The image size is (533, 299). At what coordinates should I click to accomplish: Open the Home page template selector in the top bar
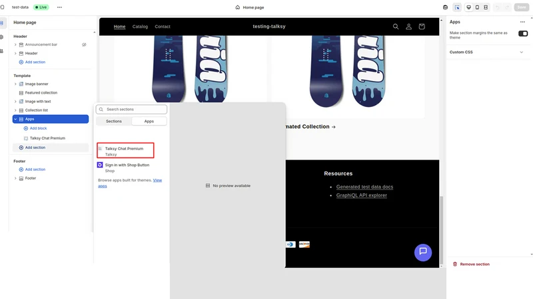tap(250, 7)
